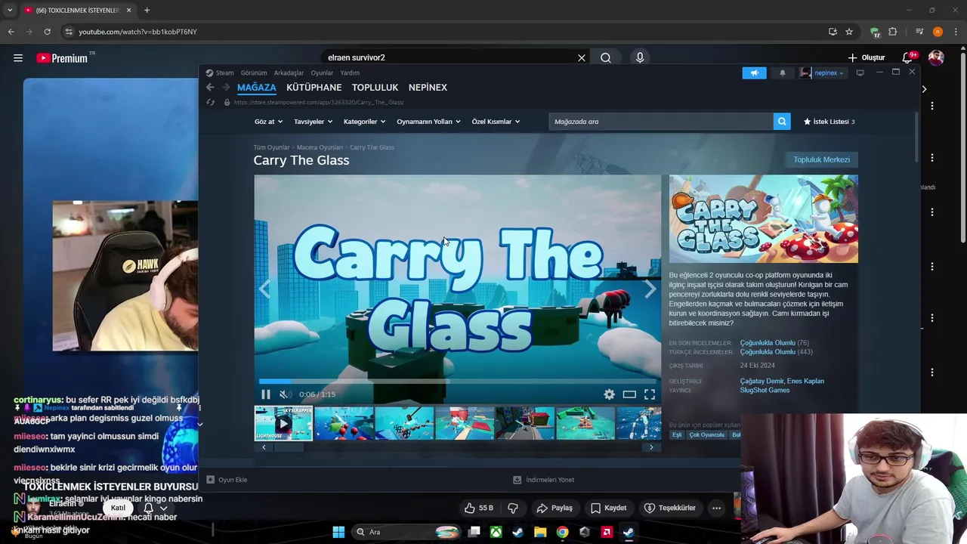
Task: Open the Yardım menu
Action: [350, 73]
